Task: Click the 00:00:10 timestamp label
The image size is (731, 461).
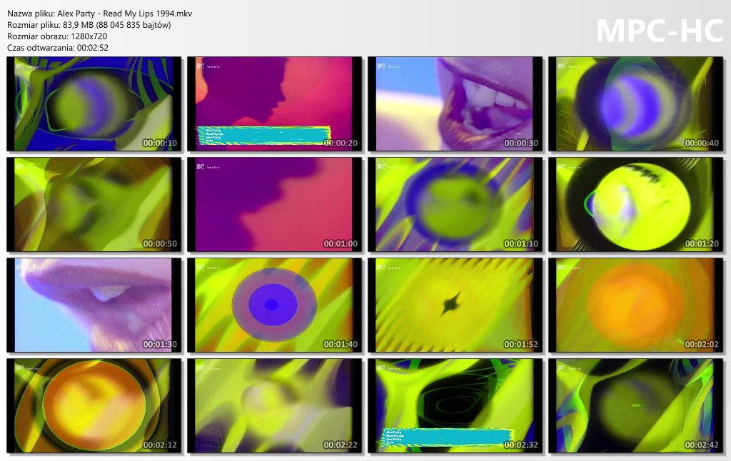Action: pos(160,143)
